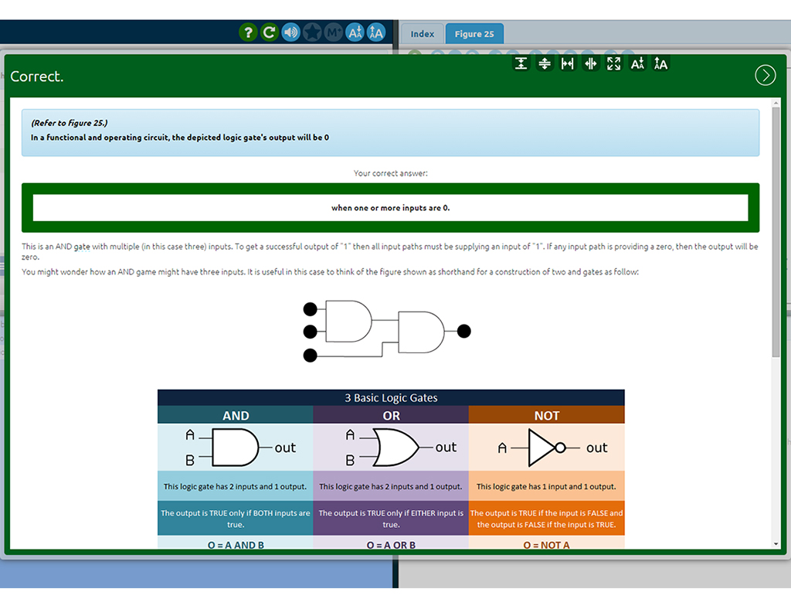The width and height of the screenshot is (791, 606).
Task: Click the dimmed star favorite icon
Action: pyautogui.click(x=312, y=32)
